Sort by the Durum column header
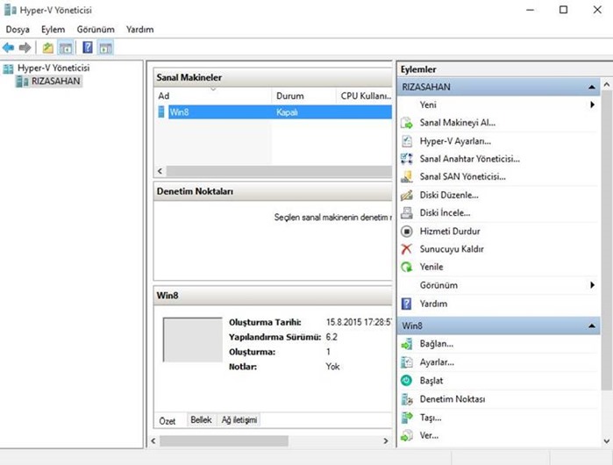 click(303, 96)
